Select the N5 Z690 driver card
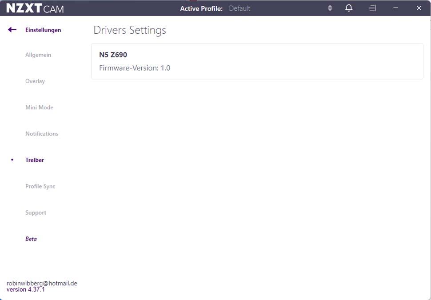The width and height of the screenshot is (431, 300). pyautogui.click(x=257, y=61)
